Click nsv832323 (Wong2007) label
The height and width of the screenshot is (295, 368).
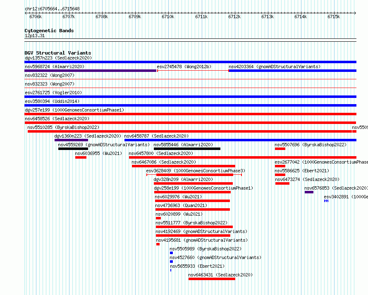pos(50,84)
